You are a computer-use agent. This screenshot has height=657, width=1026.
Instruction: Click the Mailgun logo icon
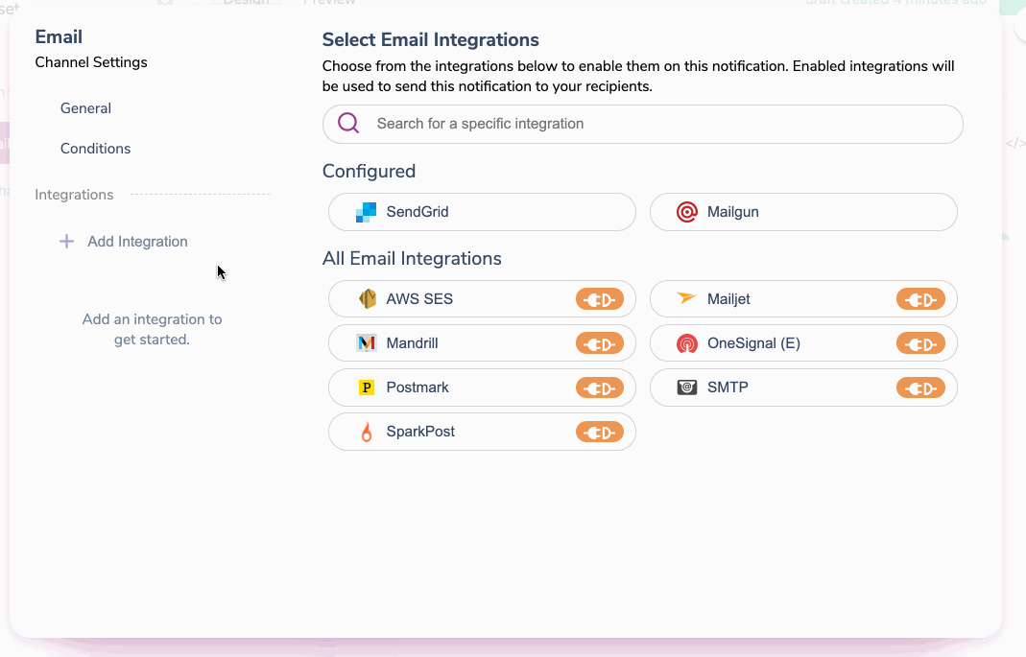pyautogui.click(x=686, y=212)
